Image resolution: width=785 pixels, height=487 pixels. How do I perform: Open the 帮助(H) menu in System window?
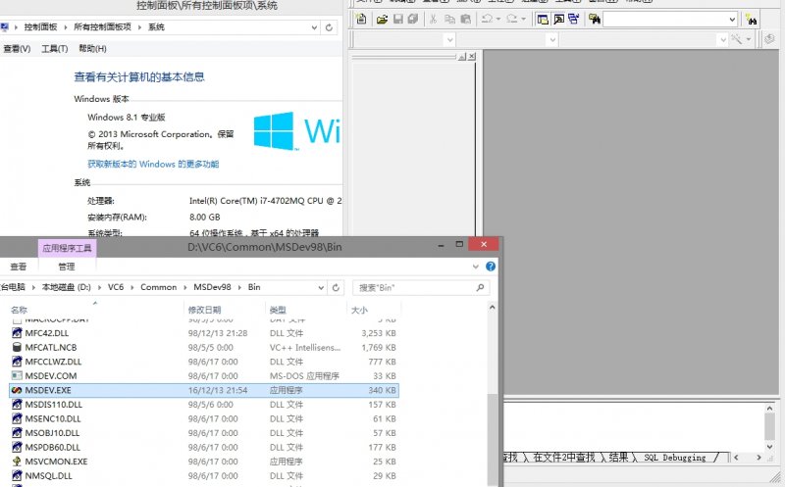point(92,48)
